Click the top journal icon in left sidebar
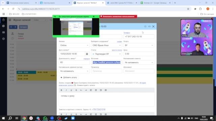The height and width of the screenshot is (121, 216). 3,20
